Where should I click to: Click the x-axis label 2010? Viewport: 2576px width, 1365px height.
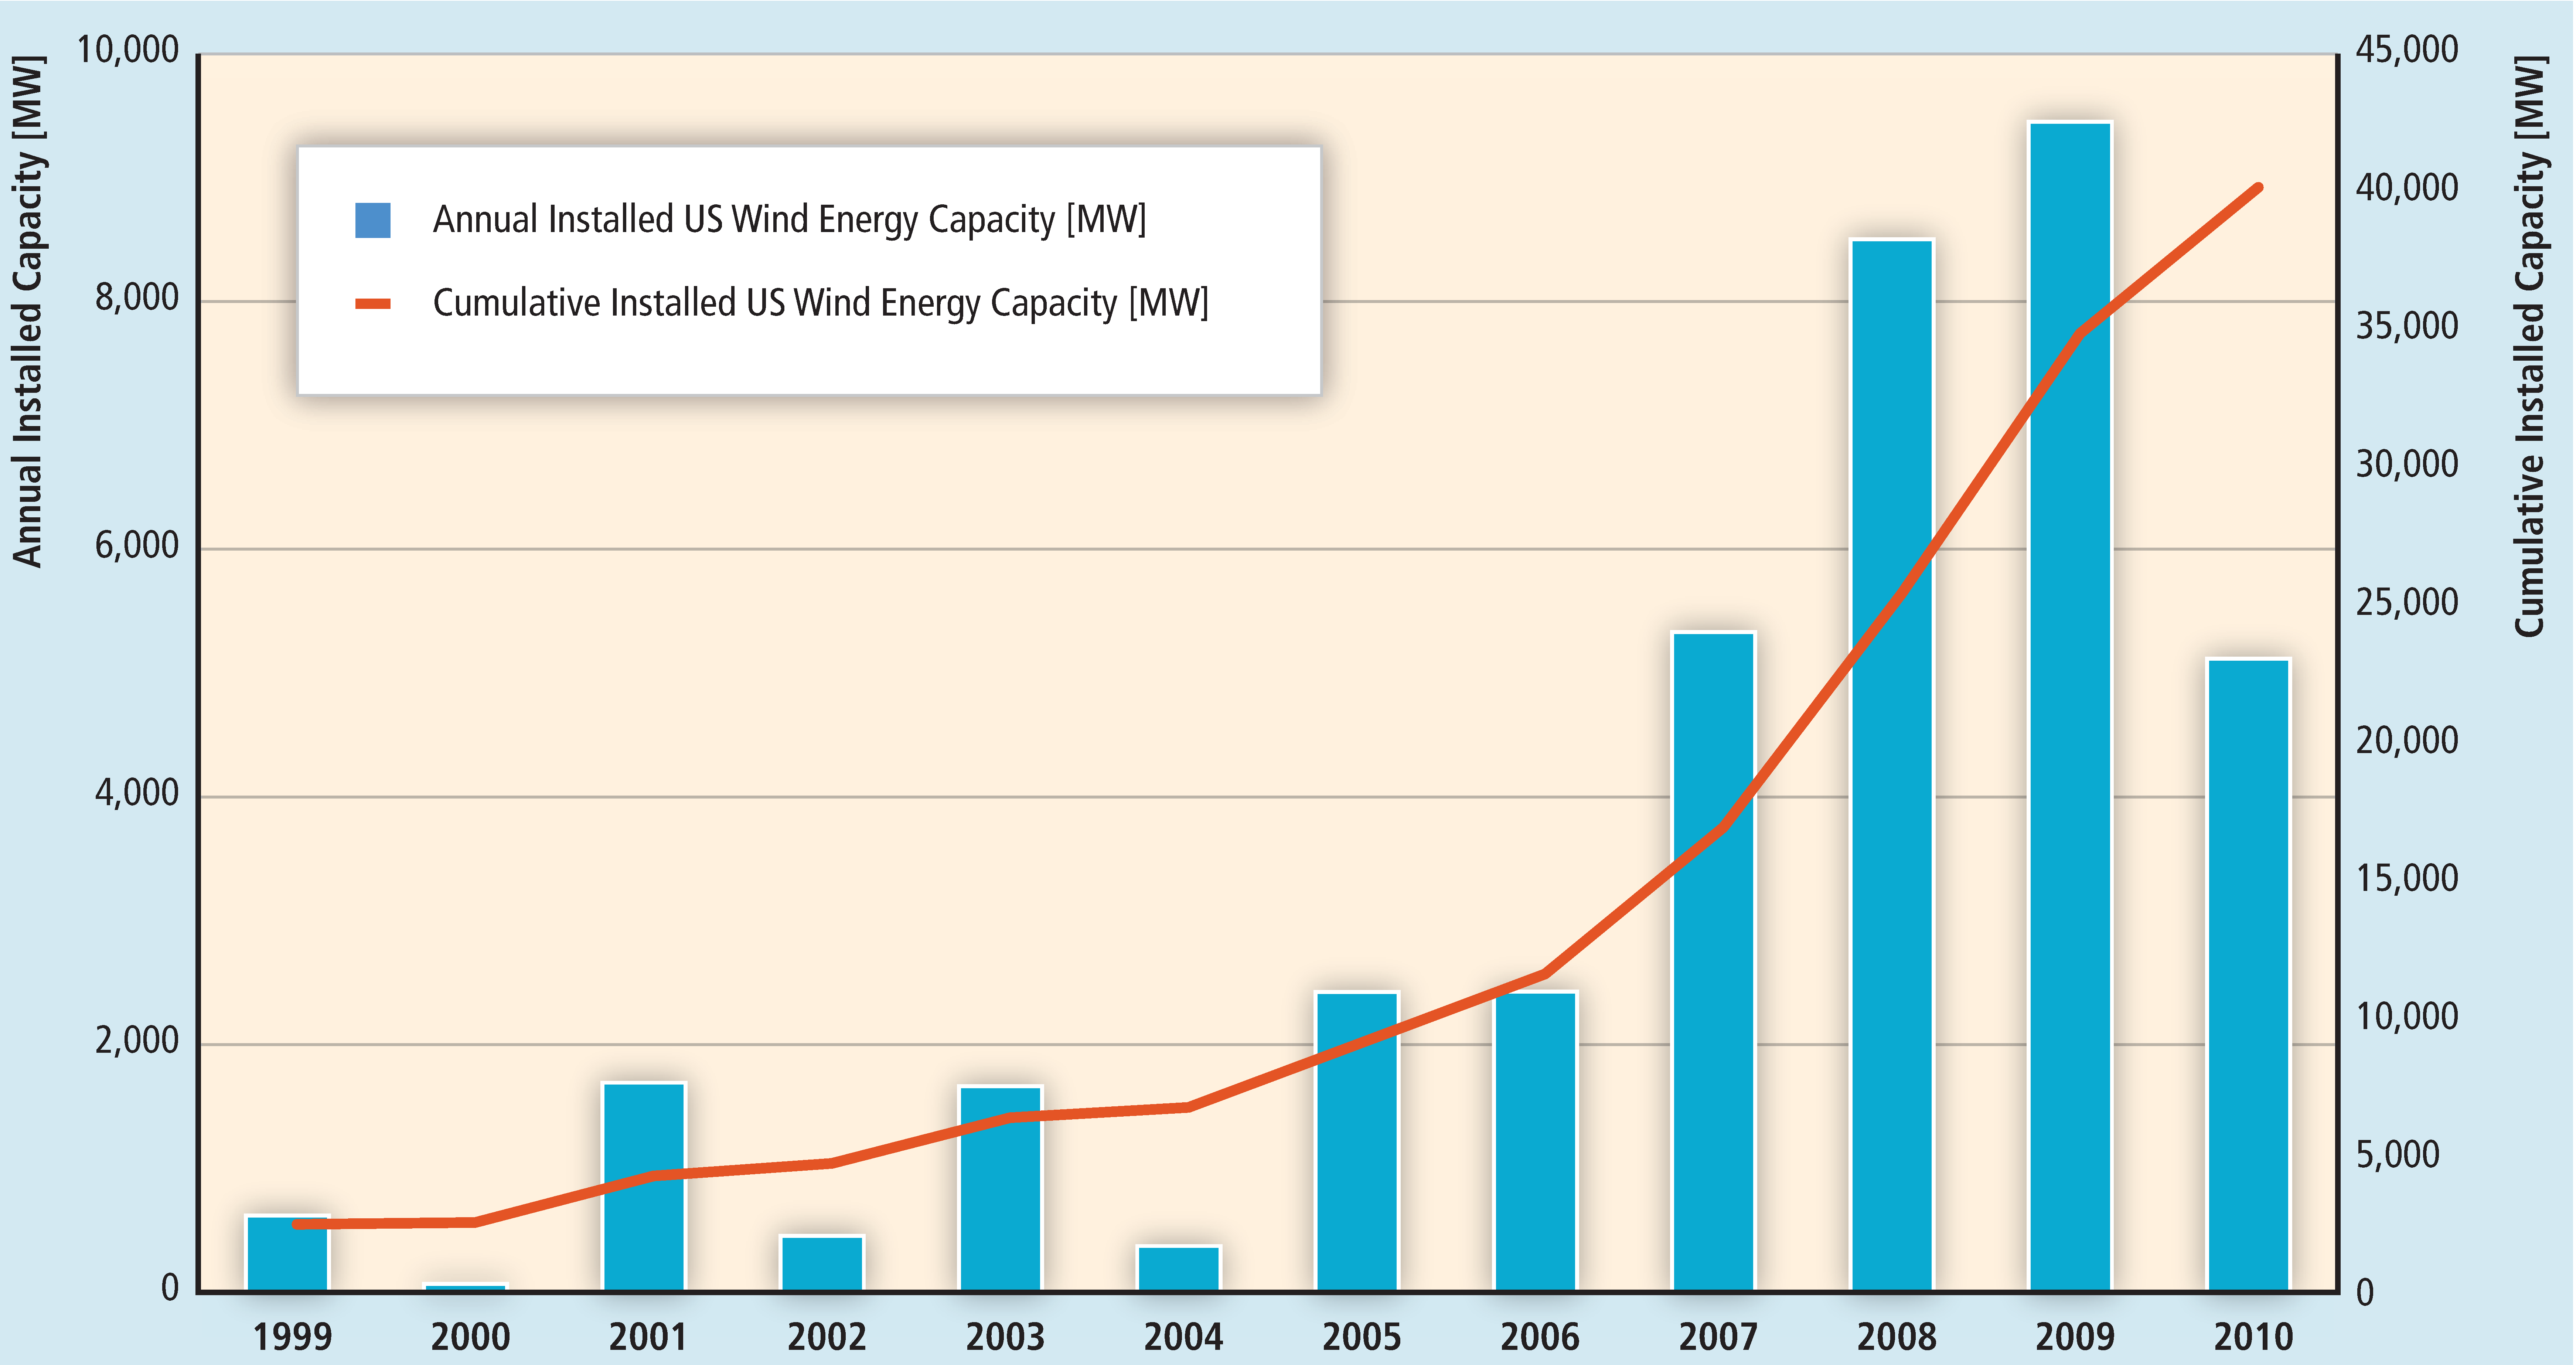(2253, 1337)
